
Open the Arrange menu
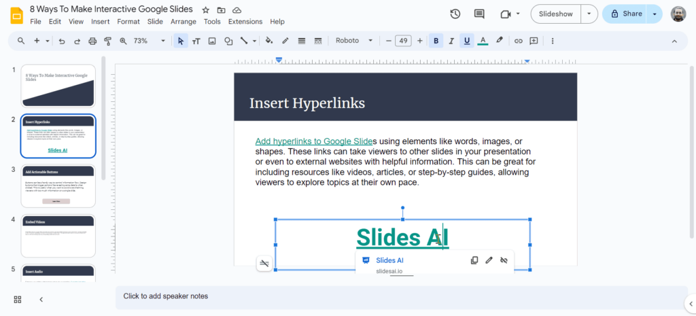184,22
